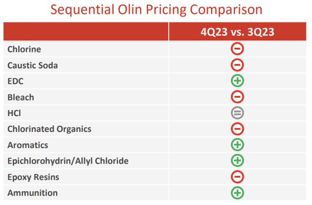Screen dimensions: 312x205
Task: Click the Ammunition row label
Action: [x=33, y=193]
